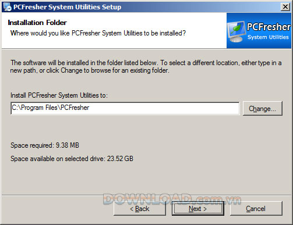Click the Space required 9.38 MB text
Image resolution: width=293 pixels, height=225 pixels.
(x=45, y=145)
